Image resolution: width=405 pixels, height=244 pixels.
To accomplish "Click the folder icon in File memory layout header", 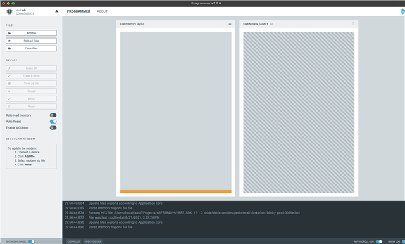I will pyautogui.click(x=230, y=24).
